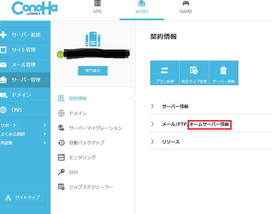Open ジョブスケジューラー
The width and height of the screenshot is (272, 214).
click(91, 187)
